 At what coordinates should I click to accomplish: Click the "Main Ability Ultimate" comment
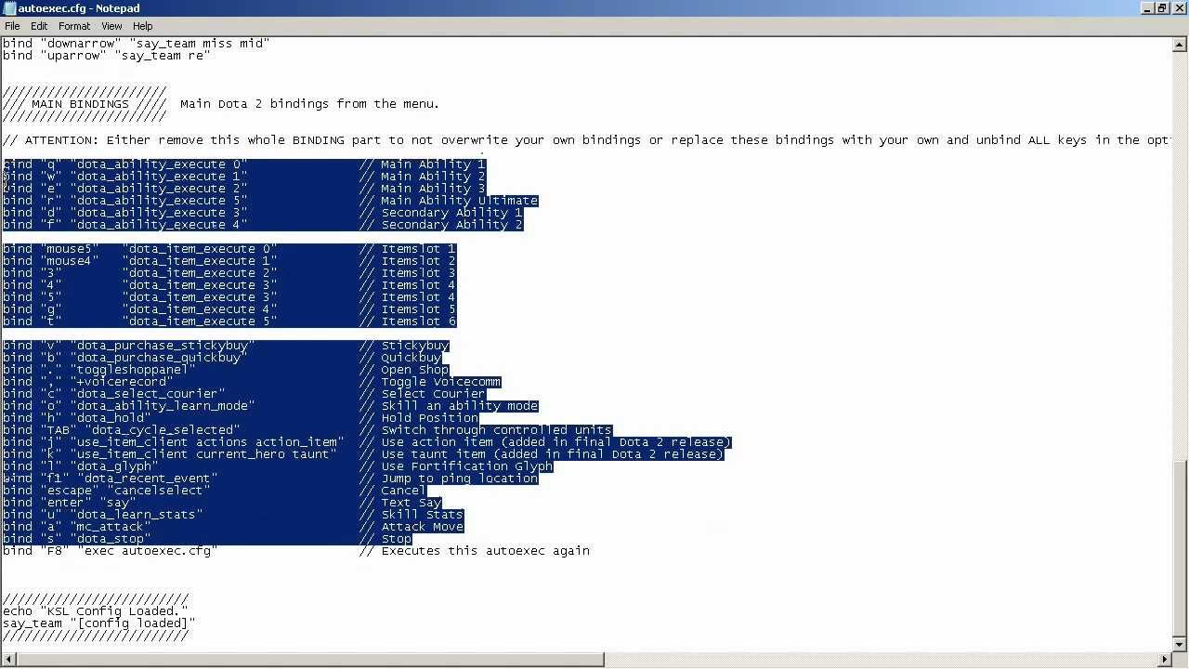459,201
